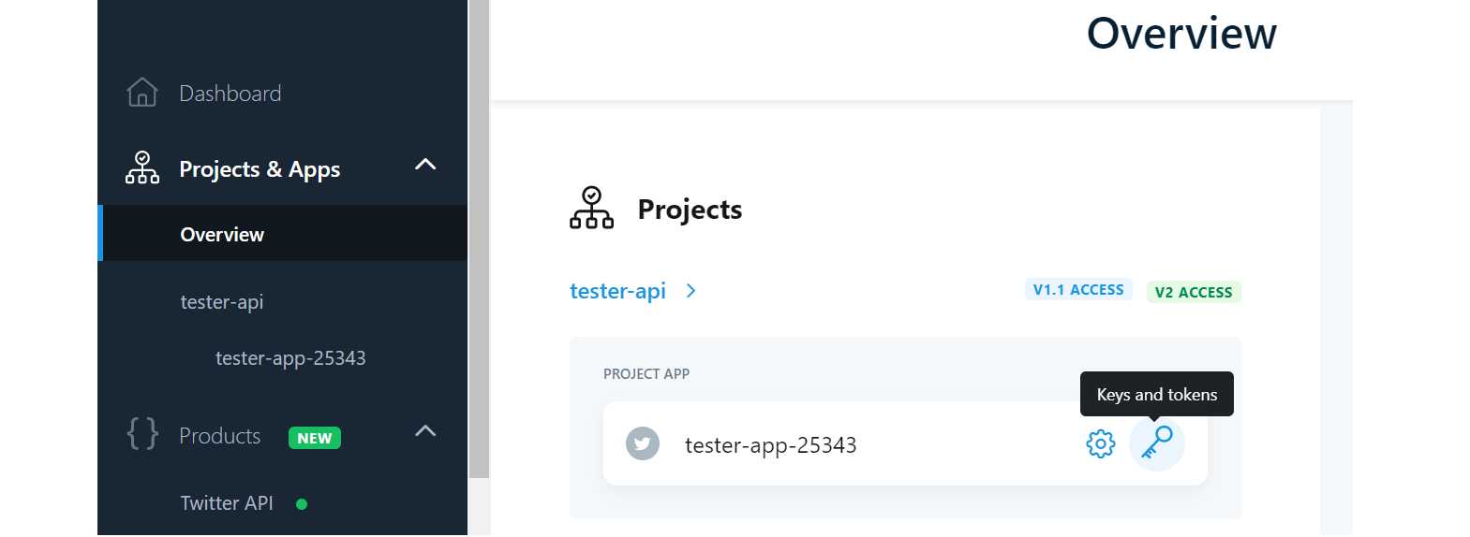This screenshot has width=1470, height=537.
Task: Click the Projects heading icon in main panel
Action: click(x=591, y=208)
